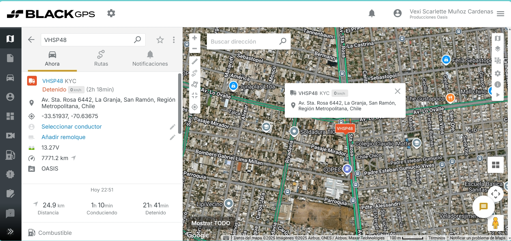Open the dashboard grid icon in sidebar
511x241 pixels.
tap(10, 116)
